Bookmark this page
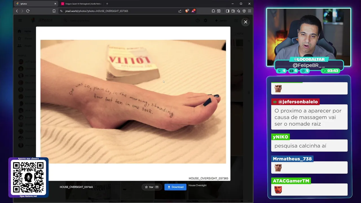Viewport: 361px width, 203px height. [54, 11]
